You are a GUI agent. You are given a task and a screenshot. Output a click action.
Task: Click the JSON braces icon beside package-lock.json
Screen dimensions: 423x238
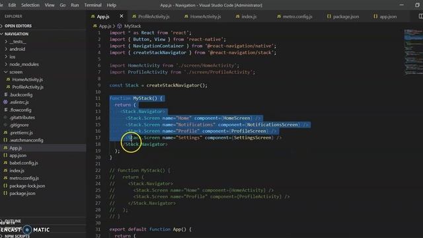tap(5, 186)
